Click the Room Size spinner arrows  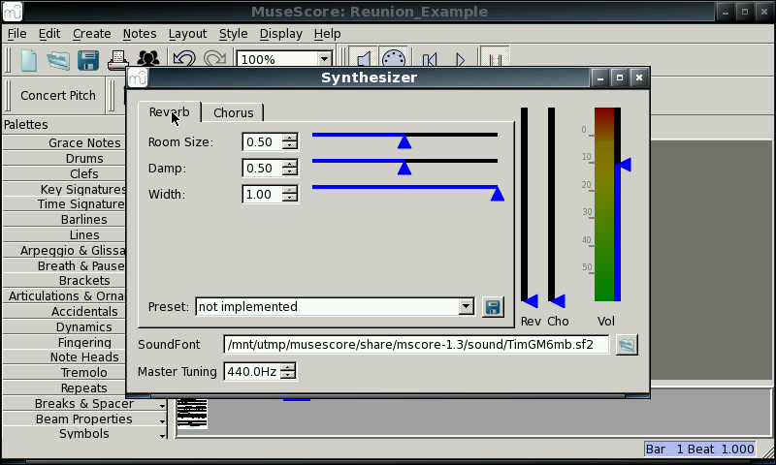click(290, 141)
